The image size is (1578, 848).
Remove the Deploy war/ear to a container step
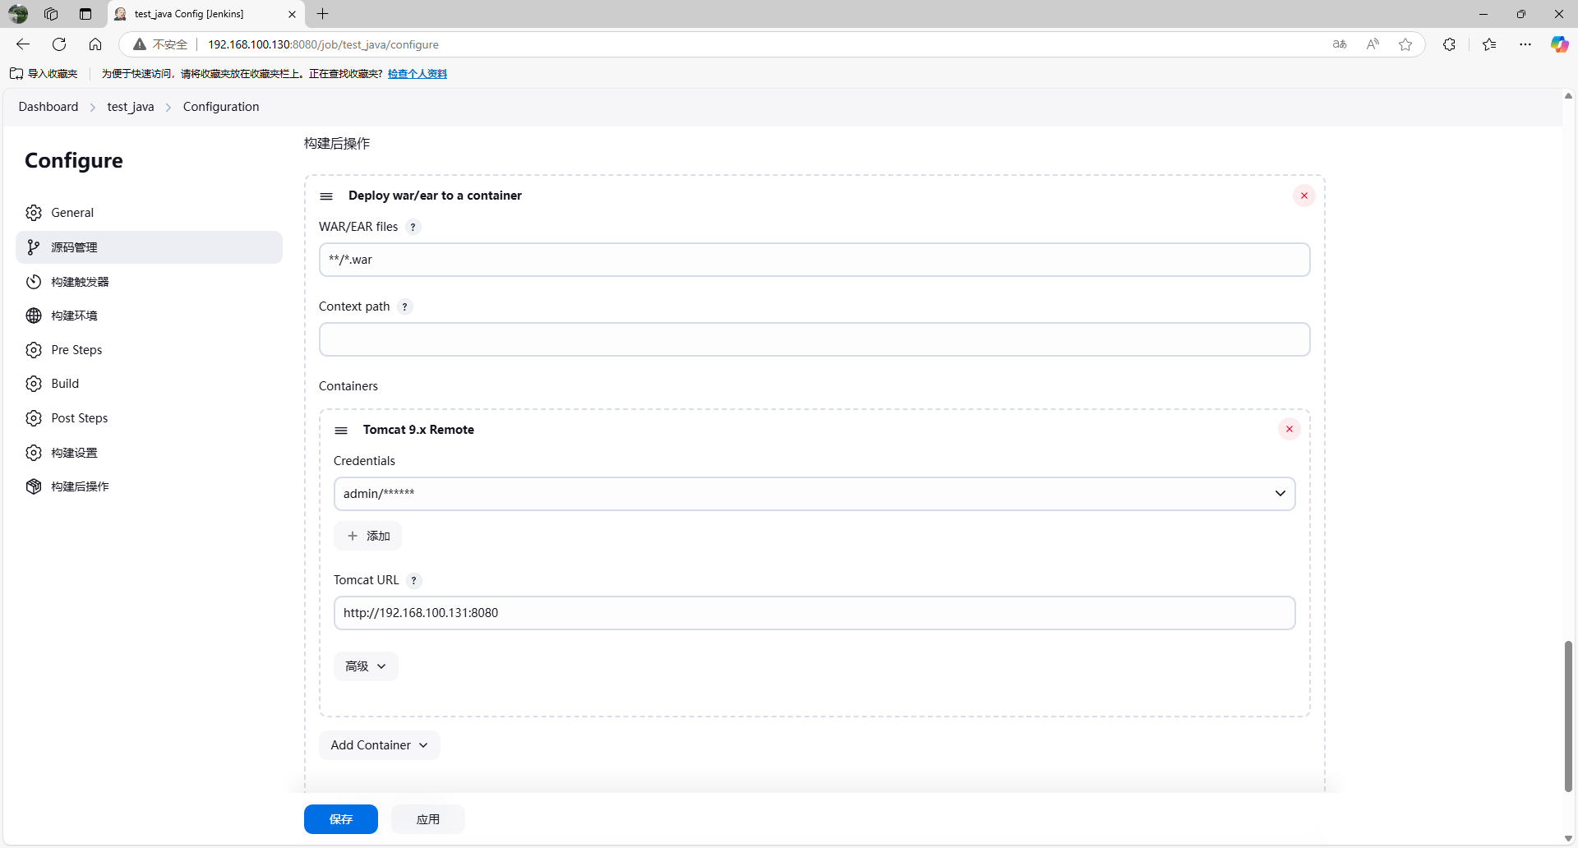[1303, 196]
